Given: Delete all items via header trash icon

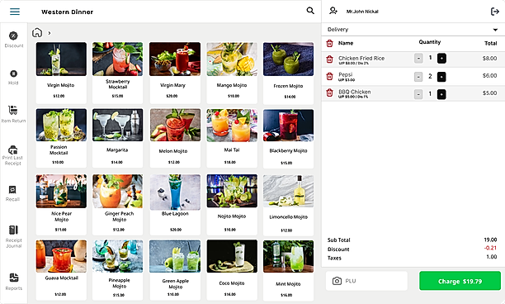Looking at the screenshot, I should 329,43.
